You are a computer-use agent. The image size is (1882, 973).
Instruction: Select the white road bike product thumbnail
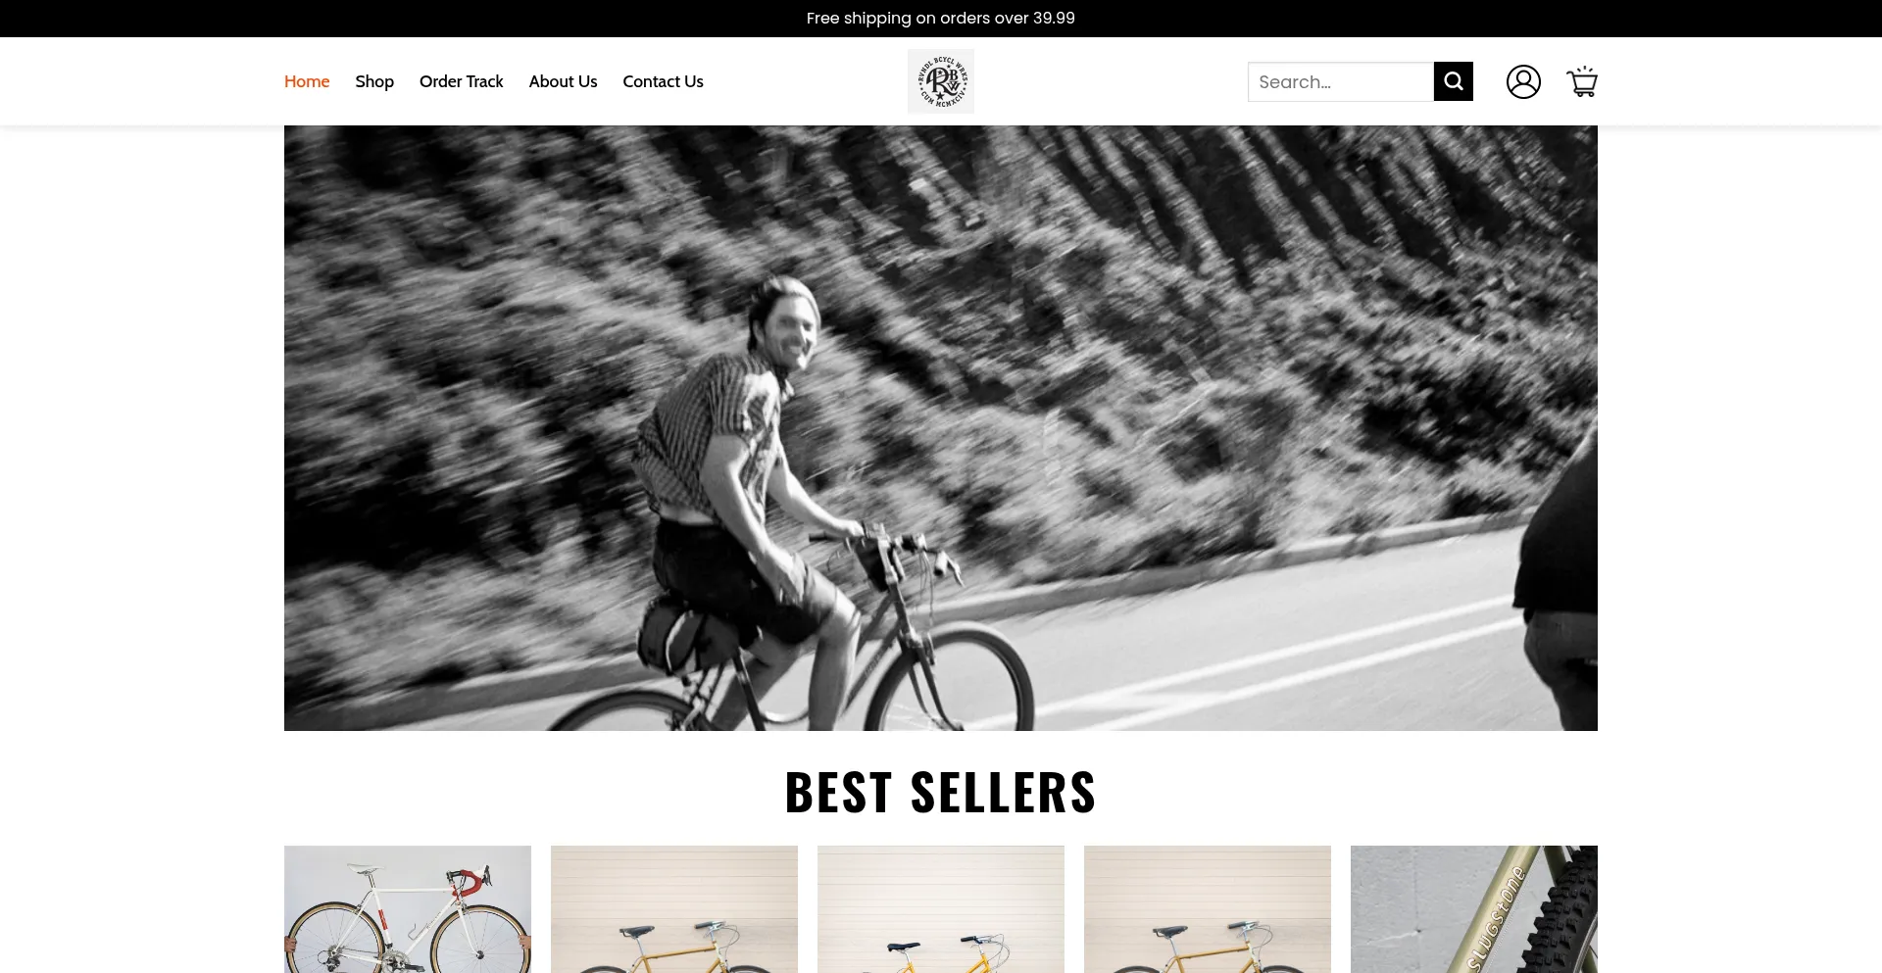408,909
